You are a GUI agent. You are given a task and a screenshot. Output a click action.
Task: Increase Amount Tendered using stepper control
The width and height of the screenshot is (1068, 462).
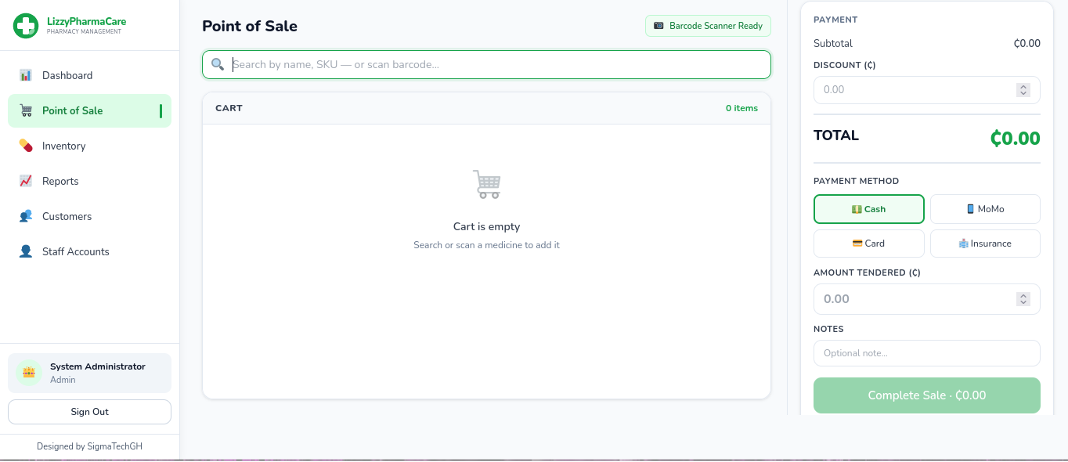[1023, 295]
